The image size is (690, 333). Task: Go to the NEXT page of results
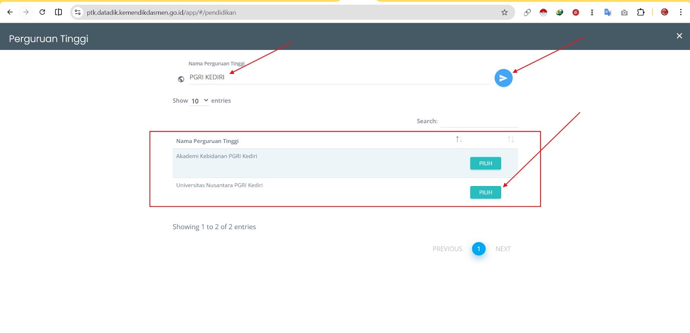[x=503, y=249]
